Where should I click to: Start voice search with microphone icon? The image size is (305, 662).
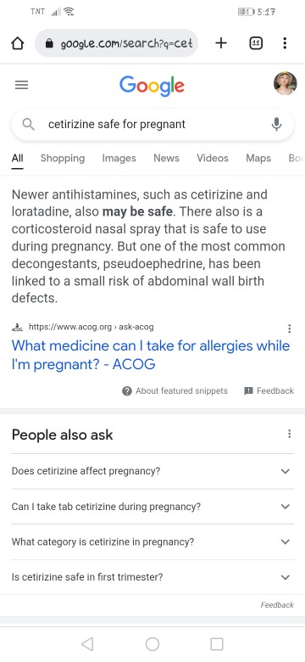point(276,124)
